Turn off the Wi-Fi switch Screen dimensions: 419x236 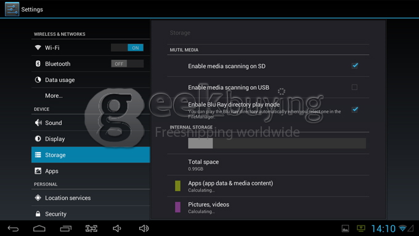pos(127,48)
